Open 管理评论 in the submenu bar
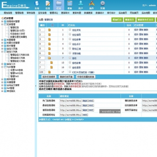The width and height of the screenshot is (157, 157). click(x=54, y=13)
